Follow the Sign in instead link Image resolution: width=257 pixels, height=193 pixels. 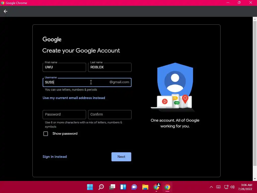[x=54, y=157]
